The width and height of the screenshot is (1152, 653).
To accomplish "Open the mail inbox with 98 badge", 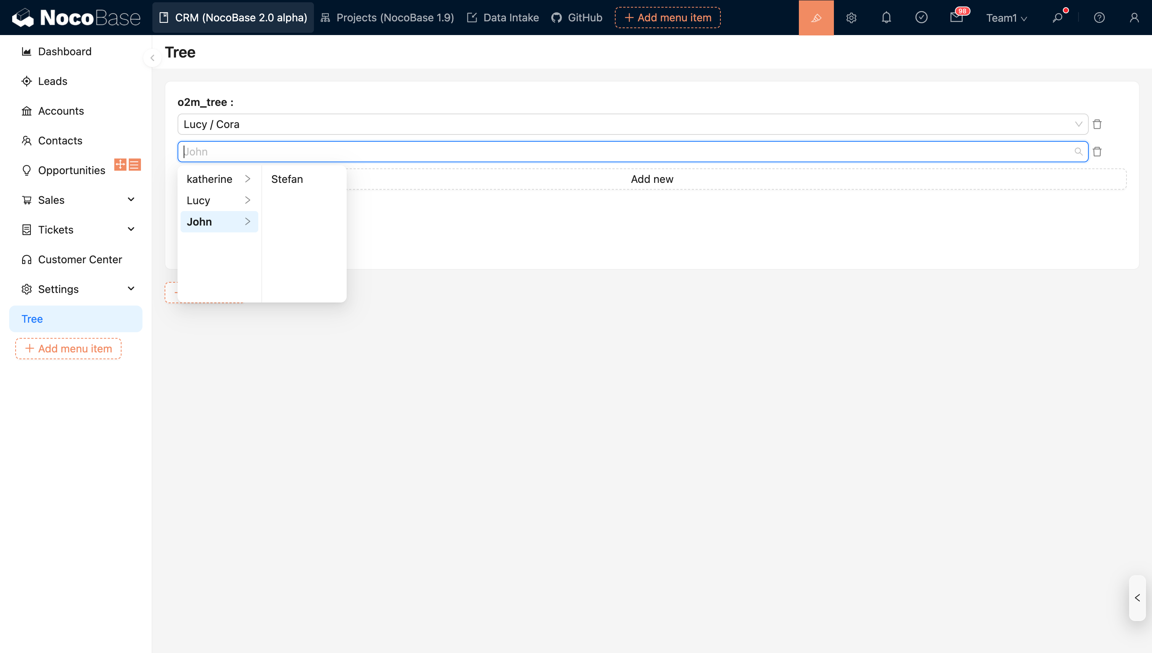I will pyautogui.click(x=956, y=18).
